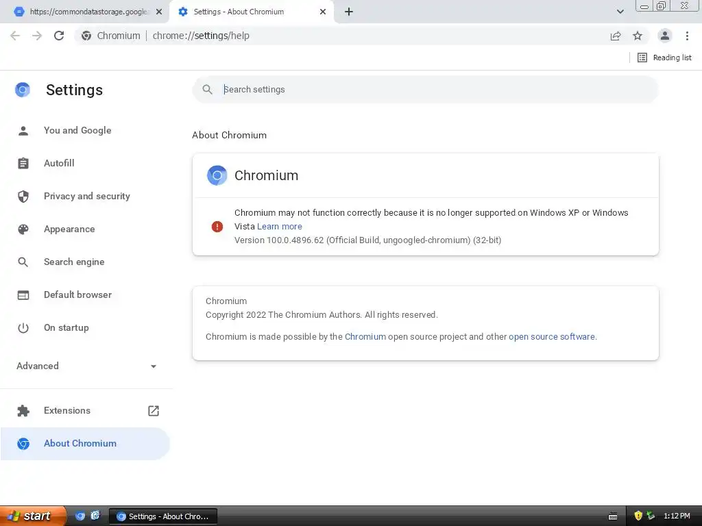Focus the Search settings field
Image resolution: width=702 pixels, height=526 pixels.
click(x=425, y=90)
